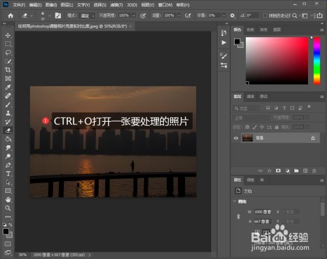Viewport: 327px width, 259px height.
Task: Create a new layer with plus icon
Action: pyautogui.click(x=305, y=171)
